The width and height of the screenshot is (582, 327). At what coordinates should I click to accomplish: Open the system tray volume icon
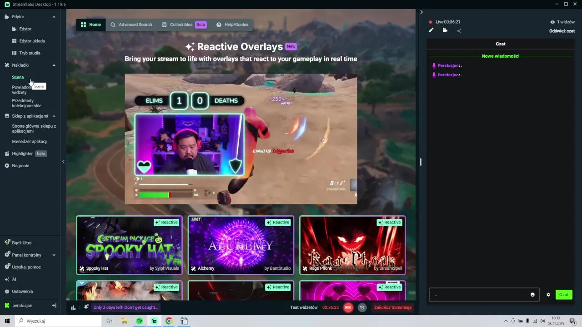(x=542, y=321)
